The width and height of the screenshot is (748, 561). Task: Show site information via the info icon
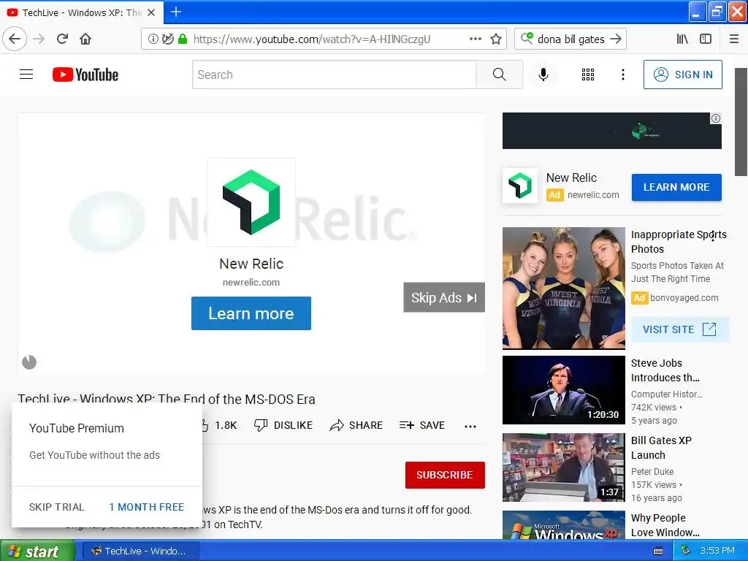[153, 39]
